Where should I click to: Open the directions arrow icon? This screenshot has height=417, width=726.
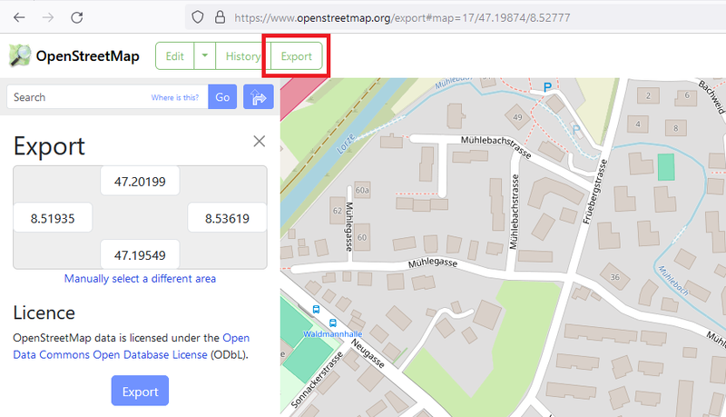click(x=259, y=97)
